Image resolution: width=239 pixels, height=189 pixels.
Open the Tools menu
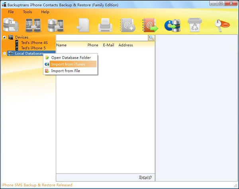27,12
